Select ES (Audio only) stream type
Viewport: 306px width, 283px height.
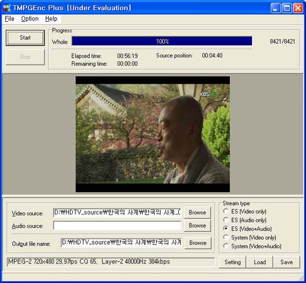[245, 220]
